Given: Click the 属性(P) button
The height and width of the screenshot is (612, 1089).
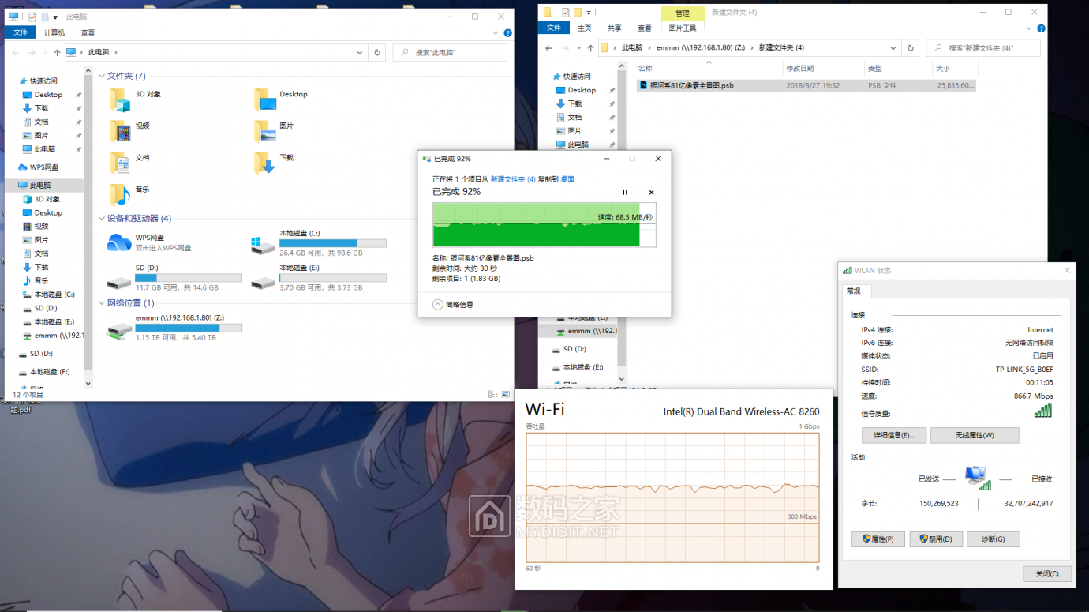Looking at the screenshot, I should click(878, 539).
